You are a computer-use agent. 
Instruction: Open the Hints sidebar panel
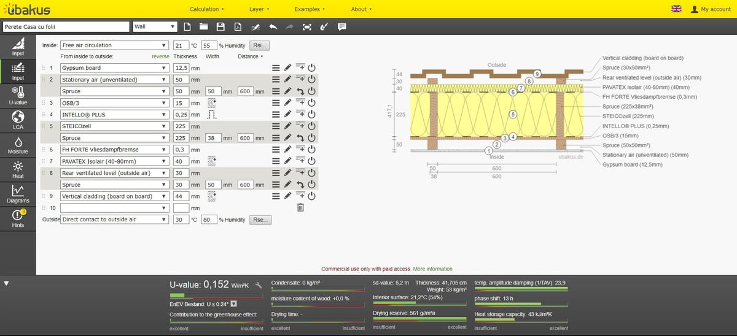tap(18, 218)
